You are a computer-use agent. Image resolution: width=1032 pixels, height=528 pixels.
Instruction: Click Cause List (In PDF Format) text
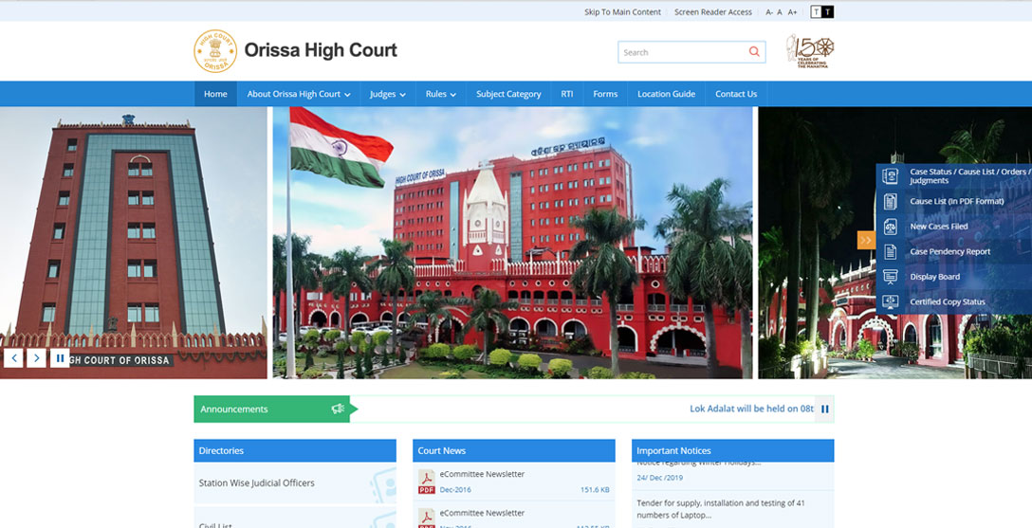point(956,201)
